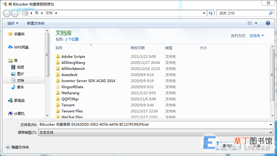Select the Tencent Files folder icon
The width and height of the screenshot is (277, 156).
click(x=58, y=111)
